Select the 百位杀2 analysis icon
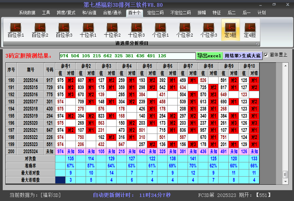Screen dimensions: 294x201 [40, 30]
